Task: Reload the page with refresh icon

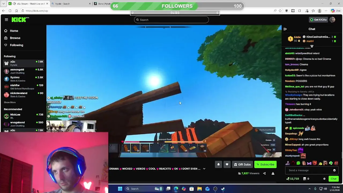Action: [x=10, y=11]
